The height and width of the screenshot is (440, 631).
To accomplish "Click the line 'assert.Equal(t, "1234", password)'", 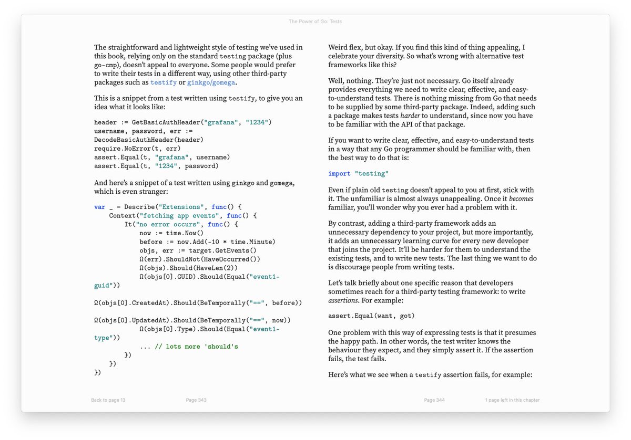I will 156,166.
